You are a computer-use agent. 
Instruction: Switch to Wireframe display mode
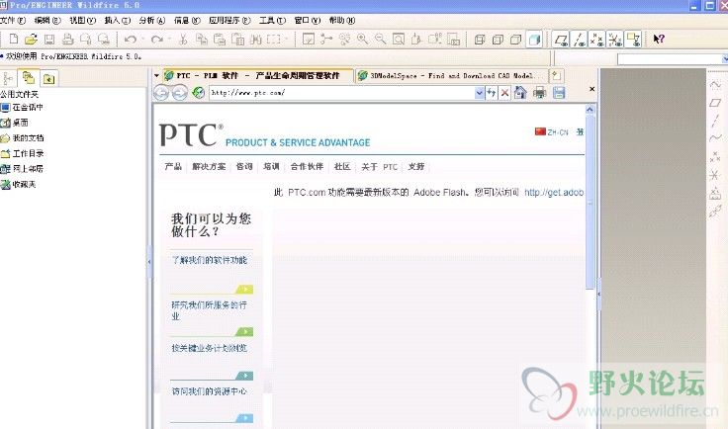480,40
